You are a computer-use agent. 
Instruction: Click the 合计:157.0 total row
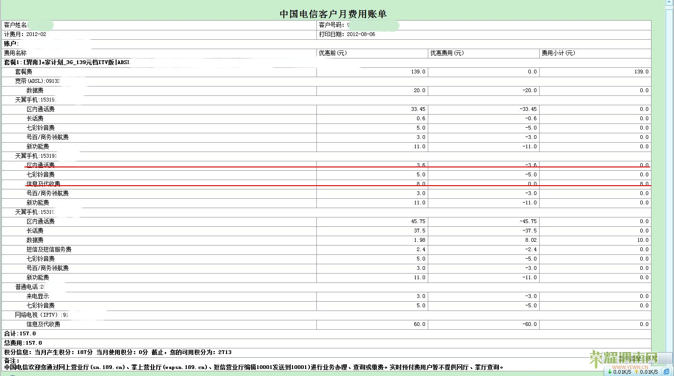coord(20,334)
